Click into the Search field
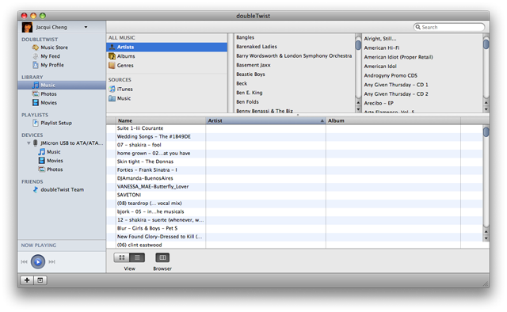507x312 pixels. tap(449, 27)
